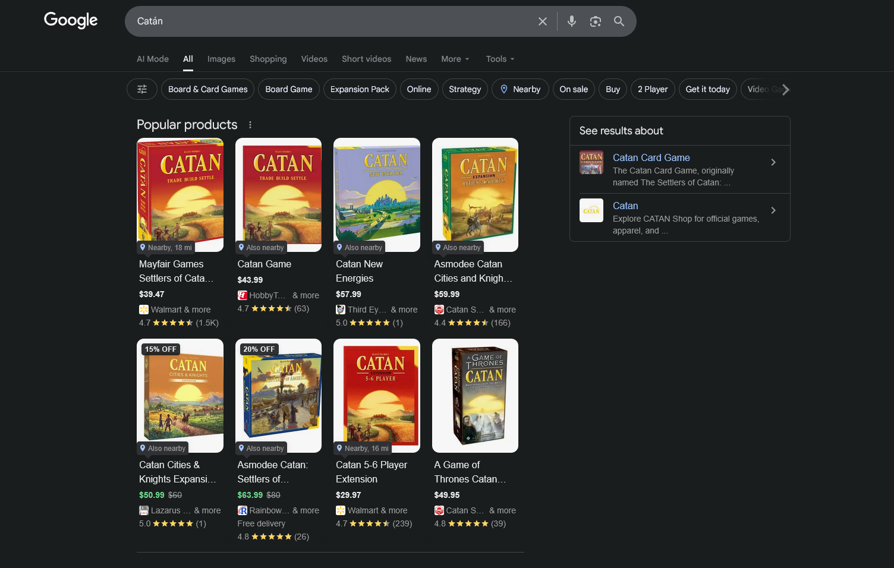Toggle the Expansion Pack filter chip

[x=360, y=89]
